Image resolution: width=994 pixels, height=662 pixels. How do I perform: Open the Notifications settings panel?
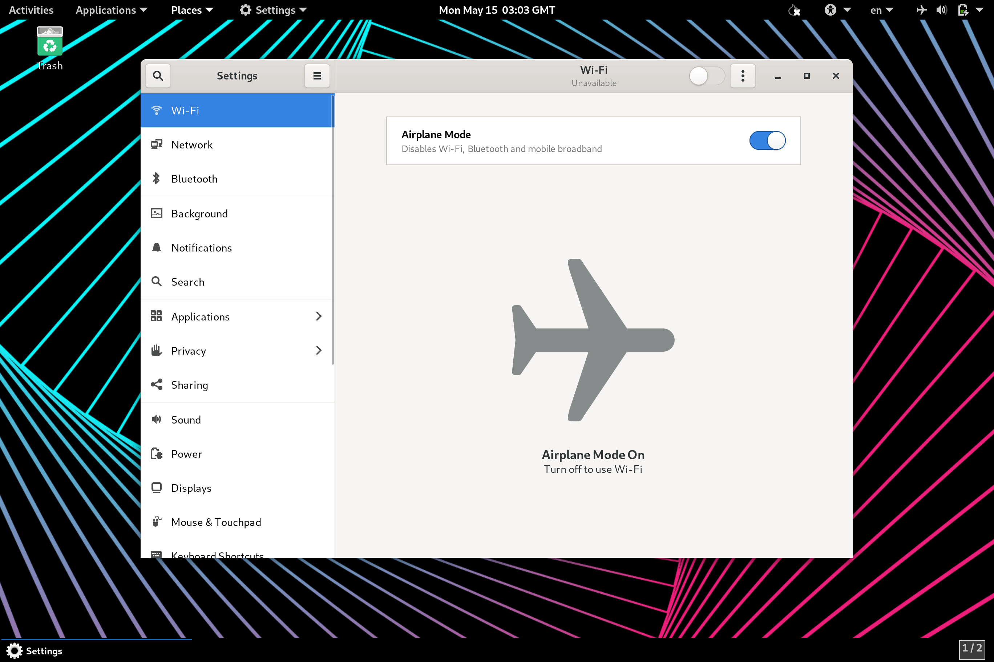point(237,248)
